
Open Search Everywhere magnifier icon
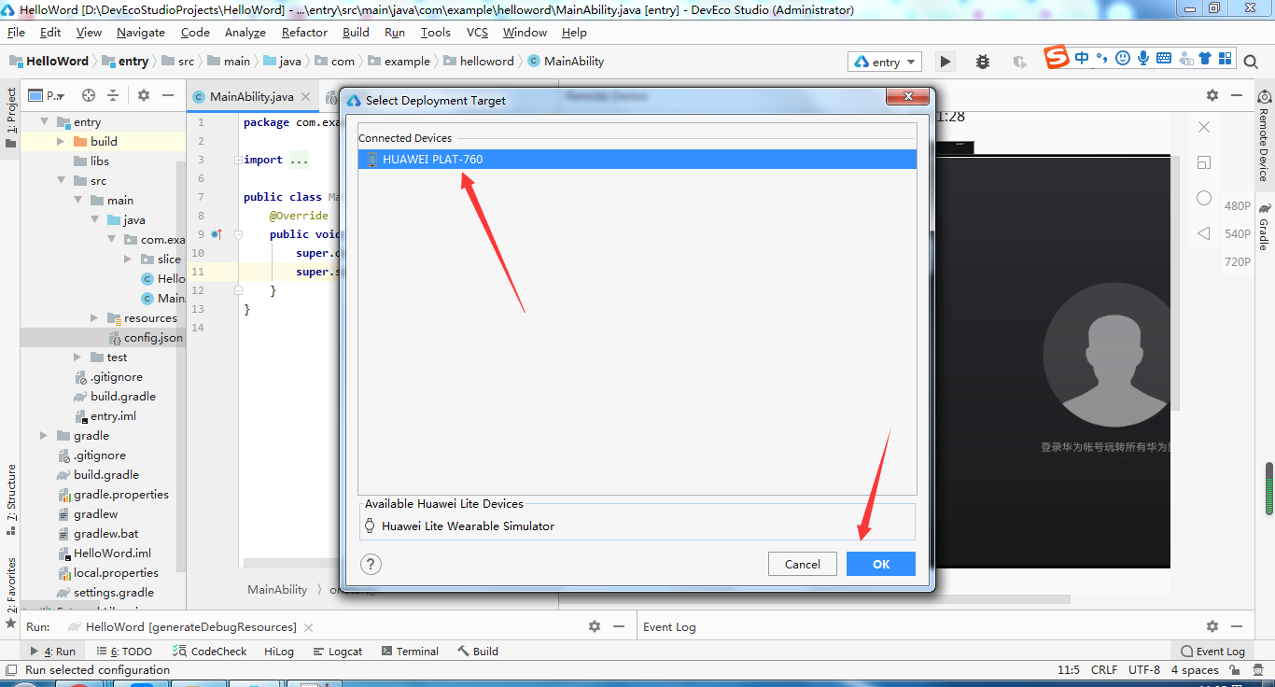1251,61
